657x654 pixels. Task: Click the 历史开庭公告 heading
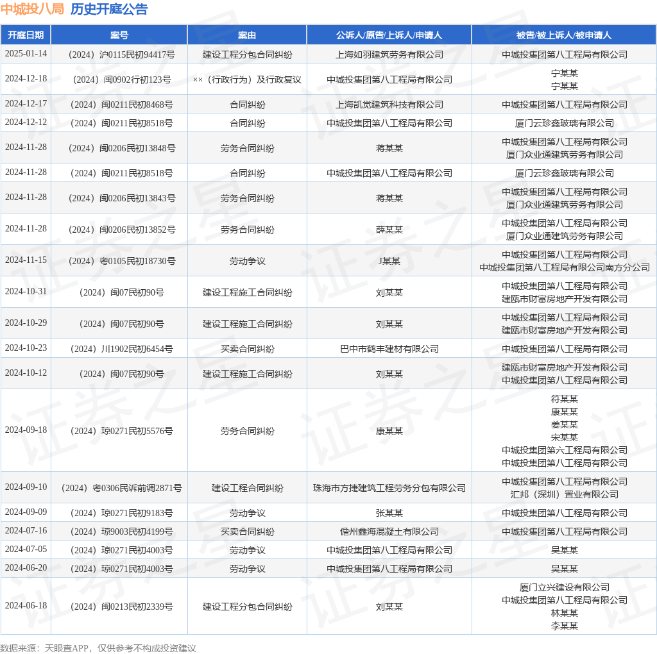109,9
